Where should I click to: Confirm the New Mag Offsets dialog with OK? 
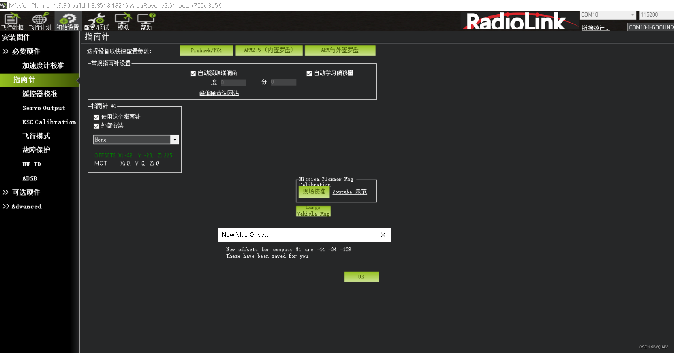pos(361,277)
